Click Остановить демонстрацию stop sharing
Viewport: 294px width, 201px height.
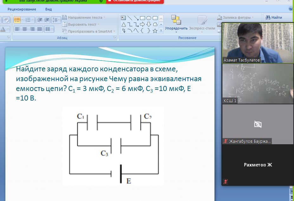point(135,1)
